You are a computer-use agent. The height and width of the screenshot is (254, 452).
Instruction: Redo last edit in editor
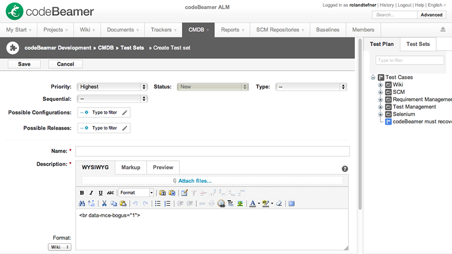click(x=146, y=204)
